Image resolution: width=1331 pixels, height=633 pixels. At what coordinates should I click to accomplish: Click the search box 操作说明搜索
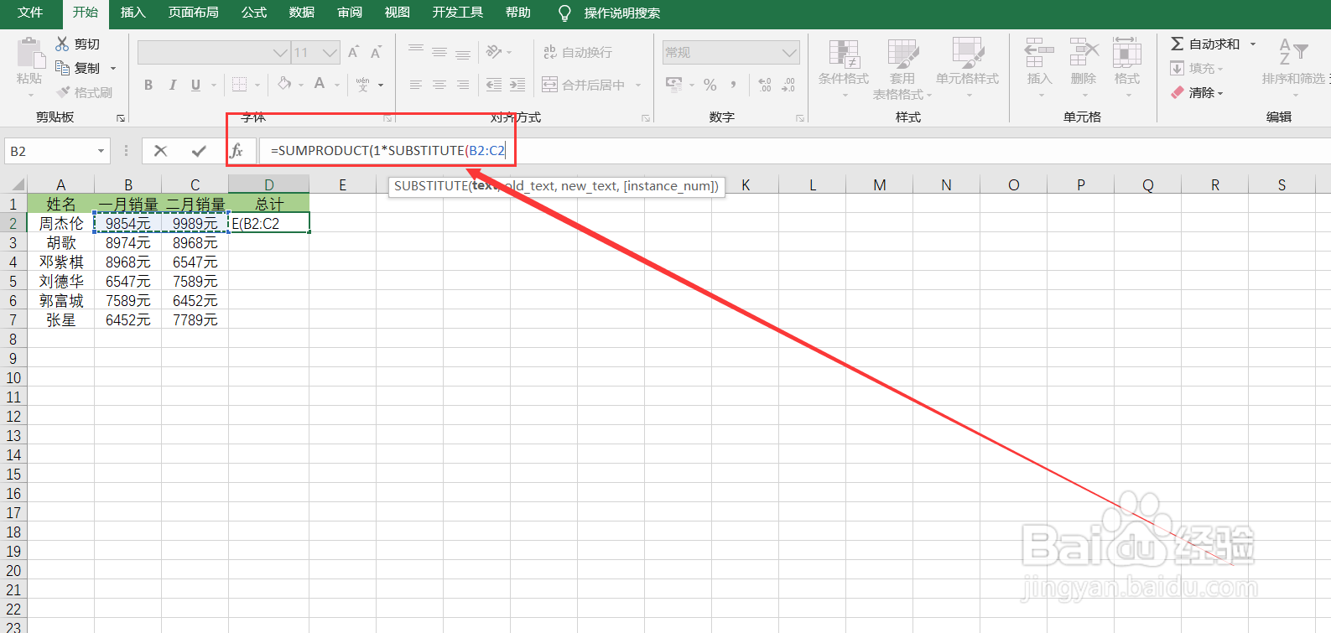coord(621,13)
